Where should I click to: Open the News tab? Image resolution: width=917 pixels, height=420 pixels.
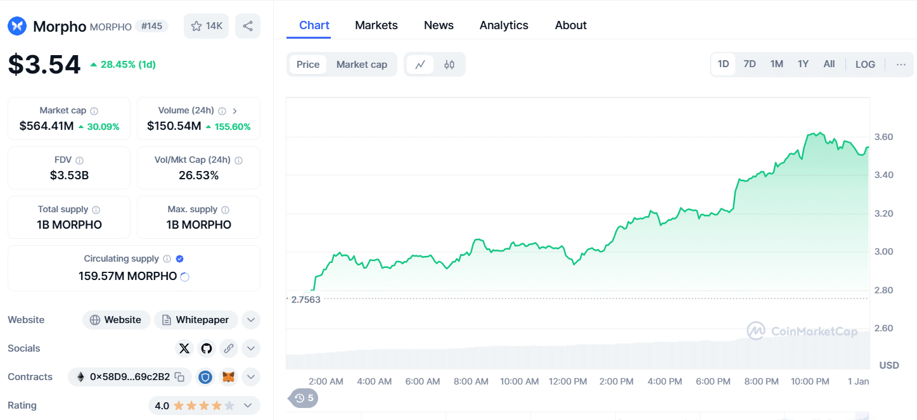[439, 25]
